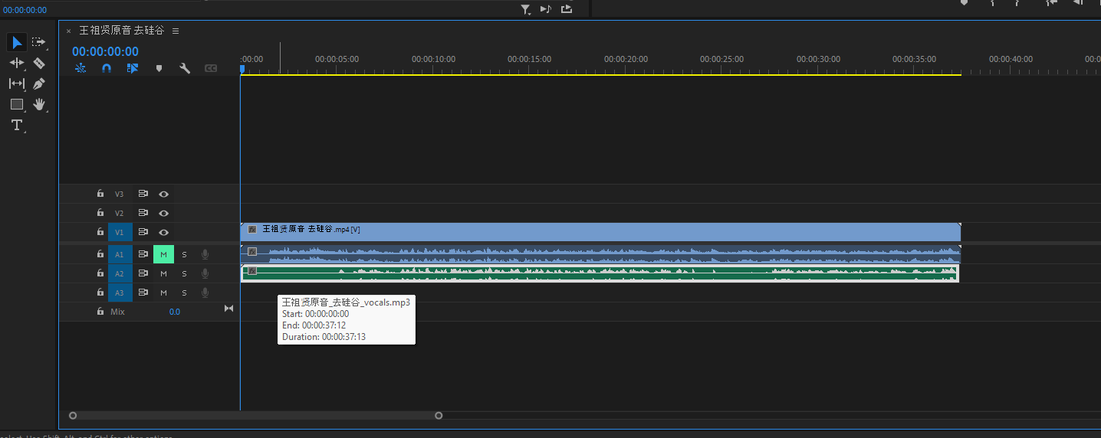1101x438 pixels.
Task: Select the Hand tool
Action: point(39,104)
